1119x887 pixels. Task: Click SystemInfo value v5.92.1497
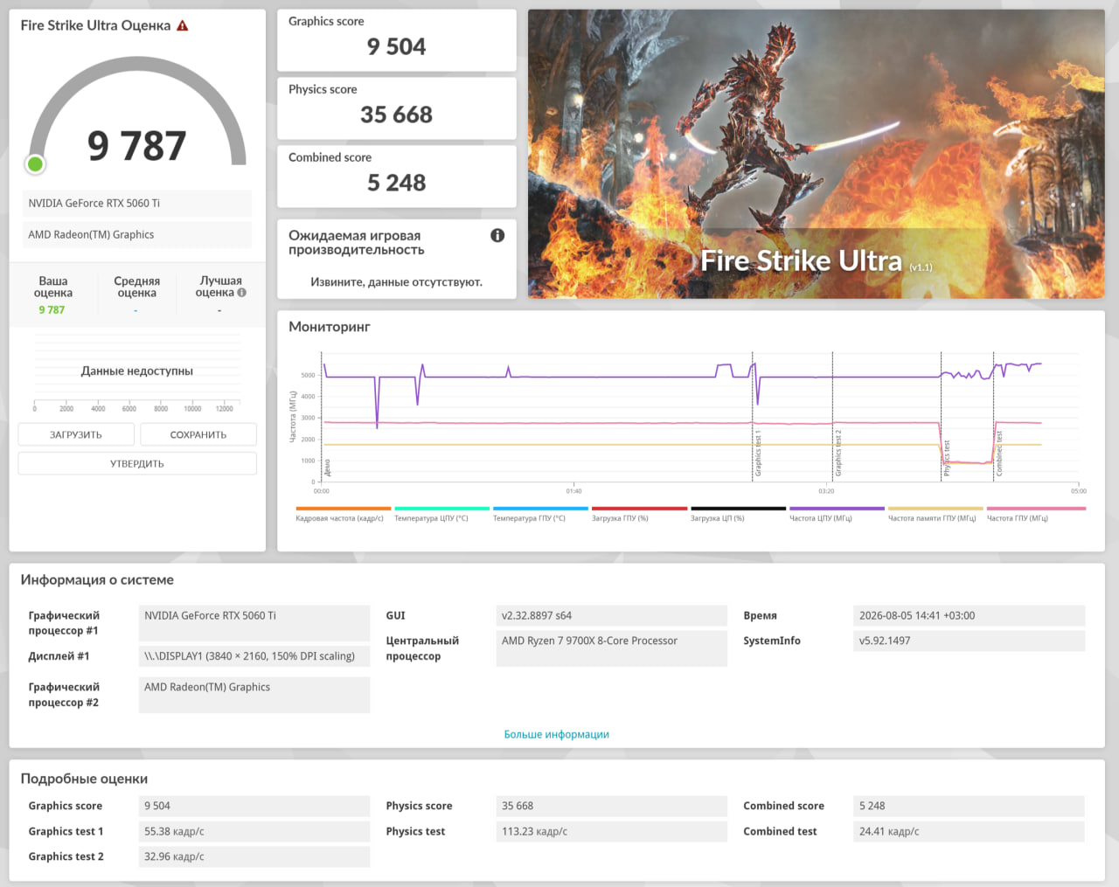(969, 641)
